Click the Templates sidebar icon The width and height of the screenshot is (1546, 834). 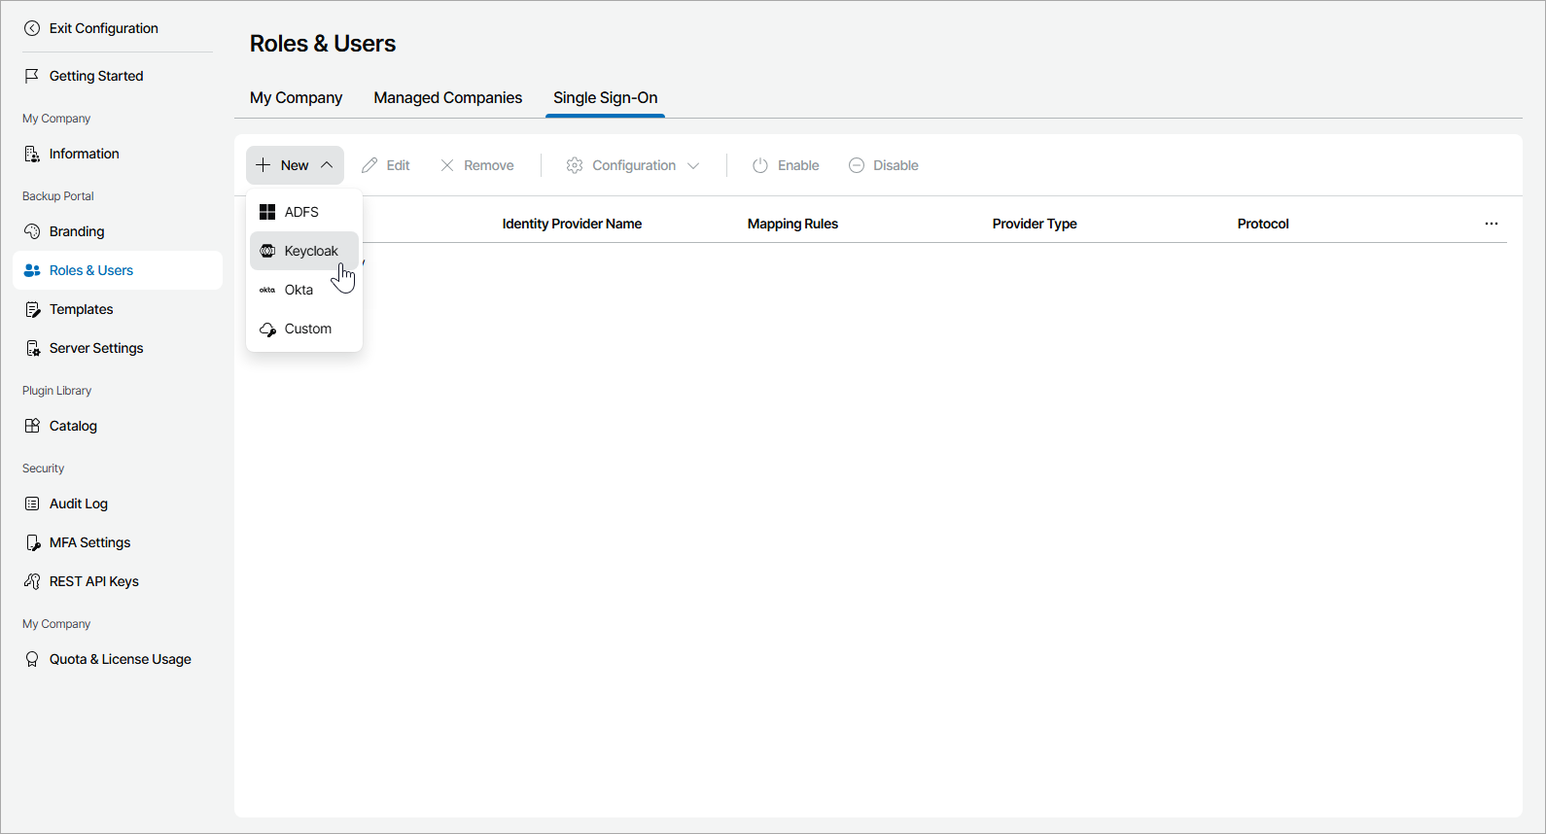pos(32,309)
